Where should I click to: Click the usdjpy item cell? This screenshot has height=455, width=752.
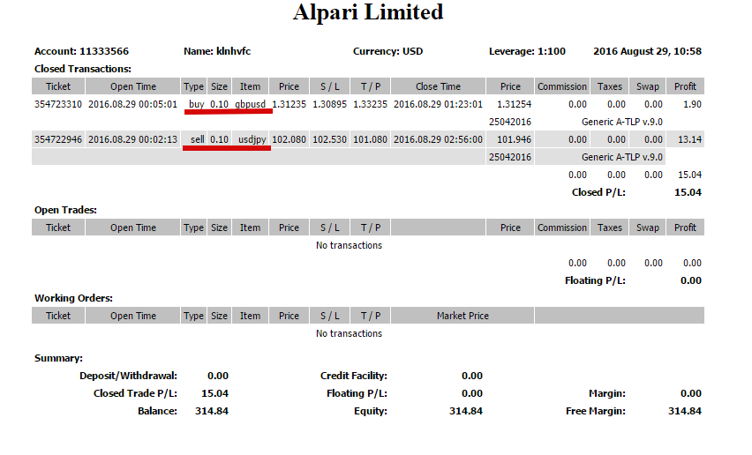(x=252, y=139)
